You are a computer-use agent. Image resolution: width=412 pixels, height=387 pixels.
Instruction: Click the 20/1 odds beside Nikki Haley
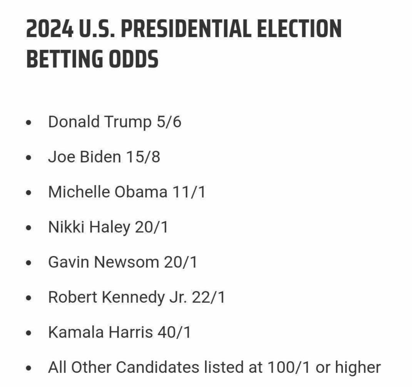point(151,227)
